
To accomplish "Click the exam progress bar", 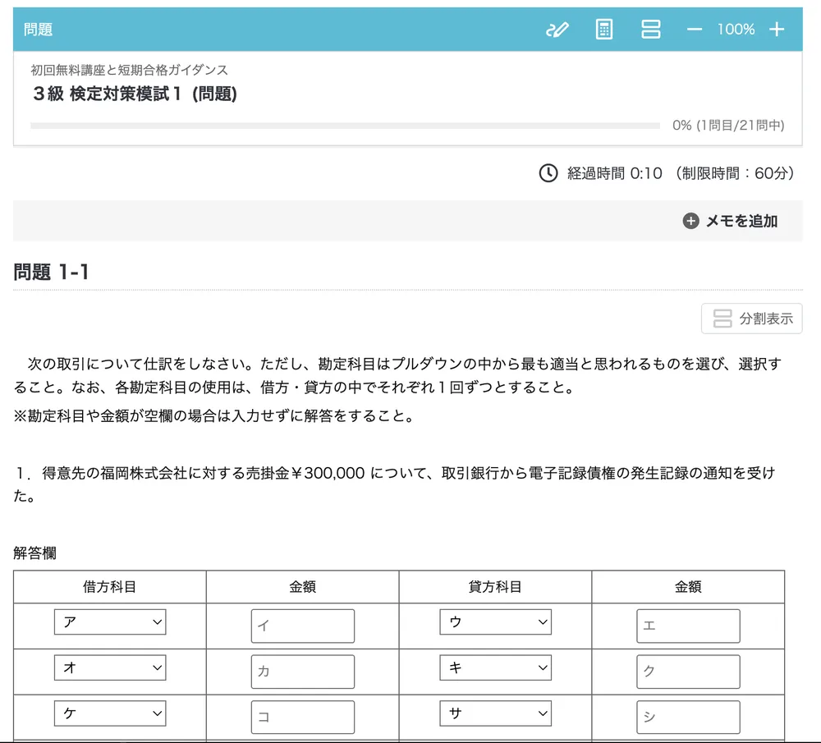I will [x=345, y=126].
